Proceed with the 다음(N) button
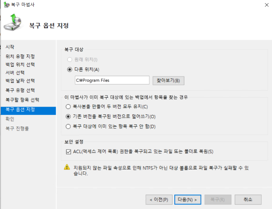 pyautogui.click(x=187, y=200)
